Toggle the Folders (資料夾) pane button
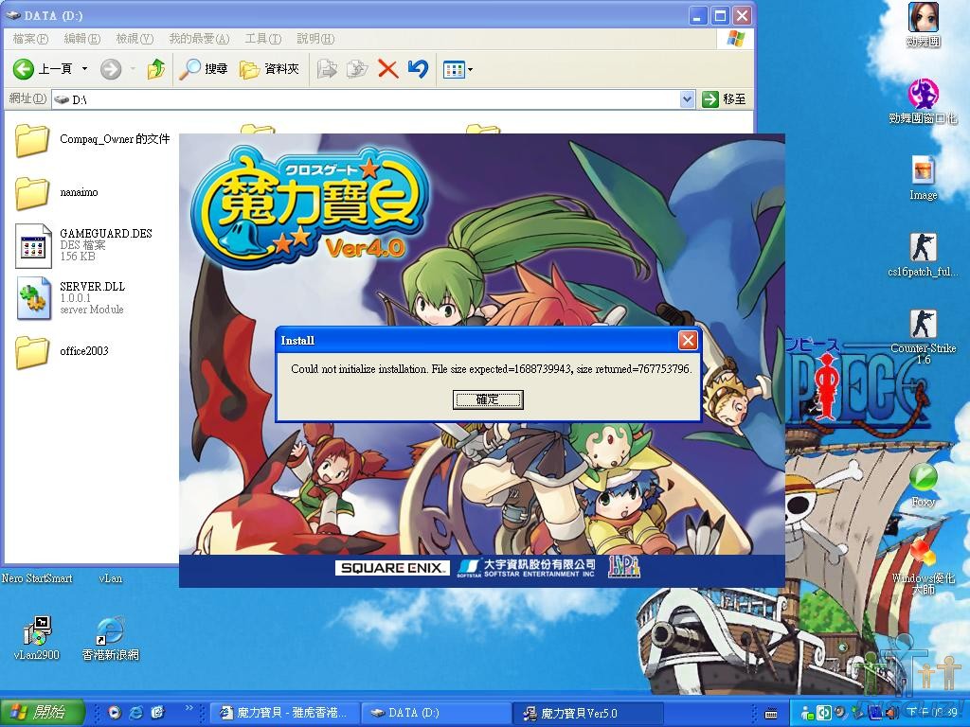 tap(270, 69)
